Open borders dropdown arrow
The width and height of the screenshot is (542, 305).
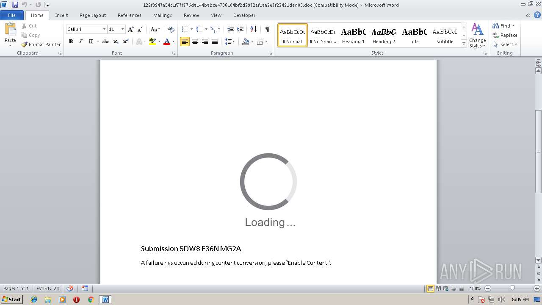click(266, 42)
